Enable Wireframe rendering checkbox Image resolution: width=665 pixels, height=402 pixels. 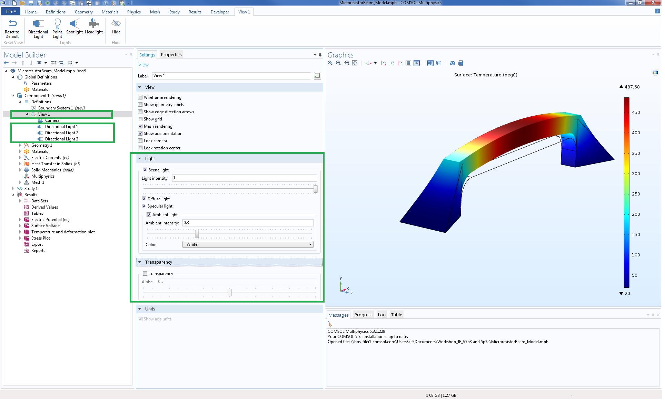click(x=140, y=97)
